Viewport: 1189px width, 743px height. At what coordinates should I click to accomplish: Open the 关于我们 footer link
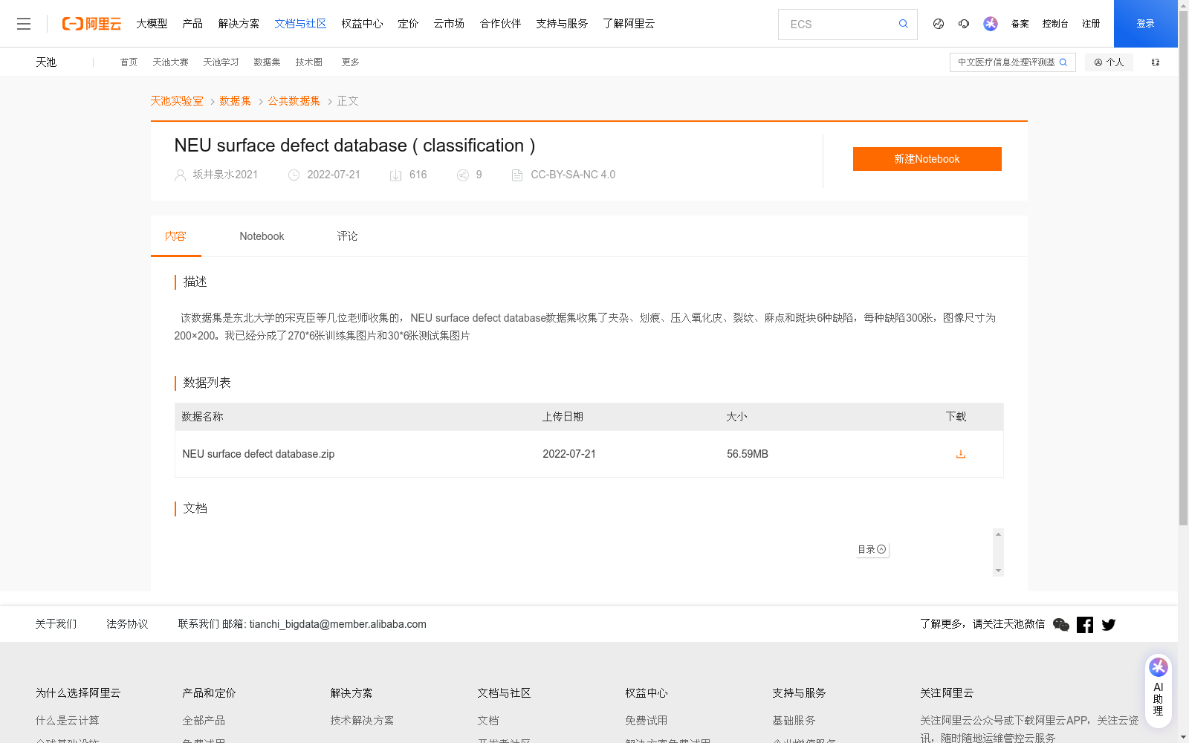pos(56,624)
